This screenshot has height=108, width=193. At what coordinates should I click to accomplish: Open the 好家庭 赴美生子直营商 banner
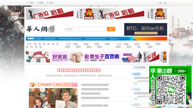pyautogui.click(x=97, y=57)
